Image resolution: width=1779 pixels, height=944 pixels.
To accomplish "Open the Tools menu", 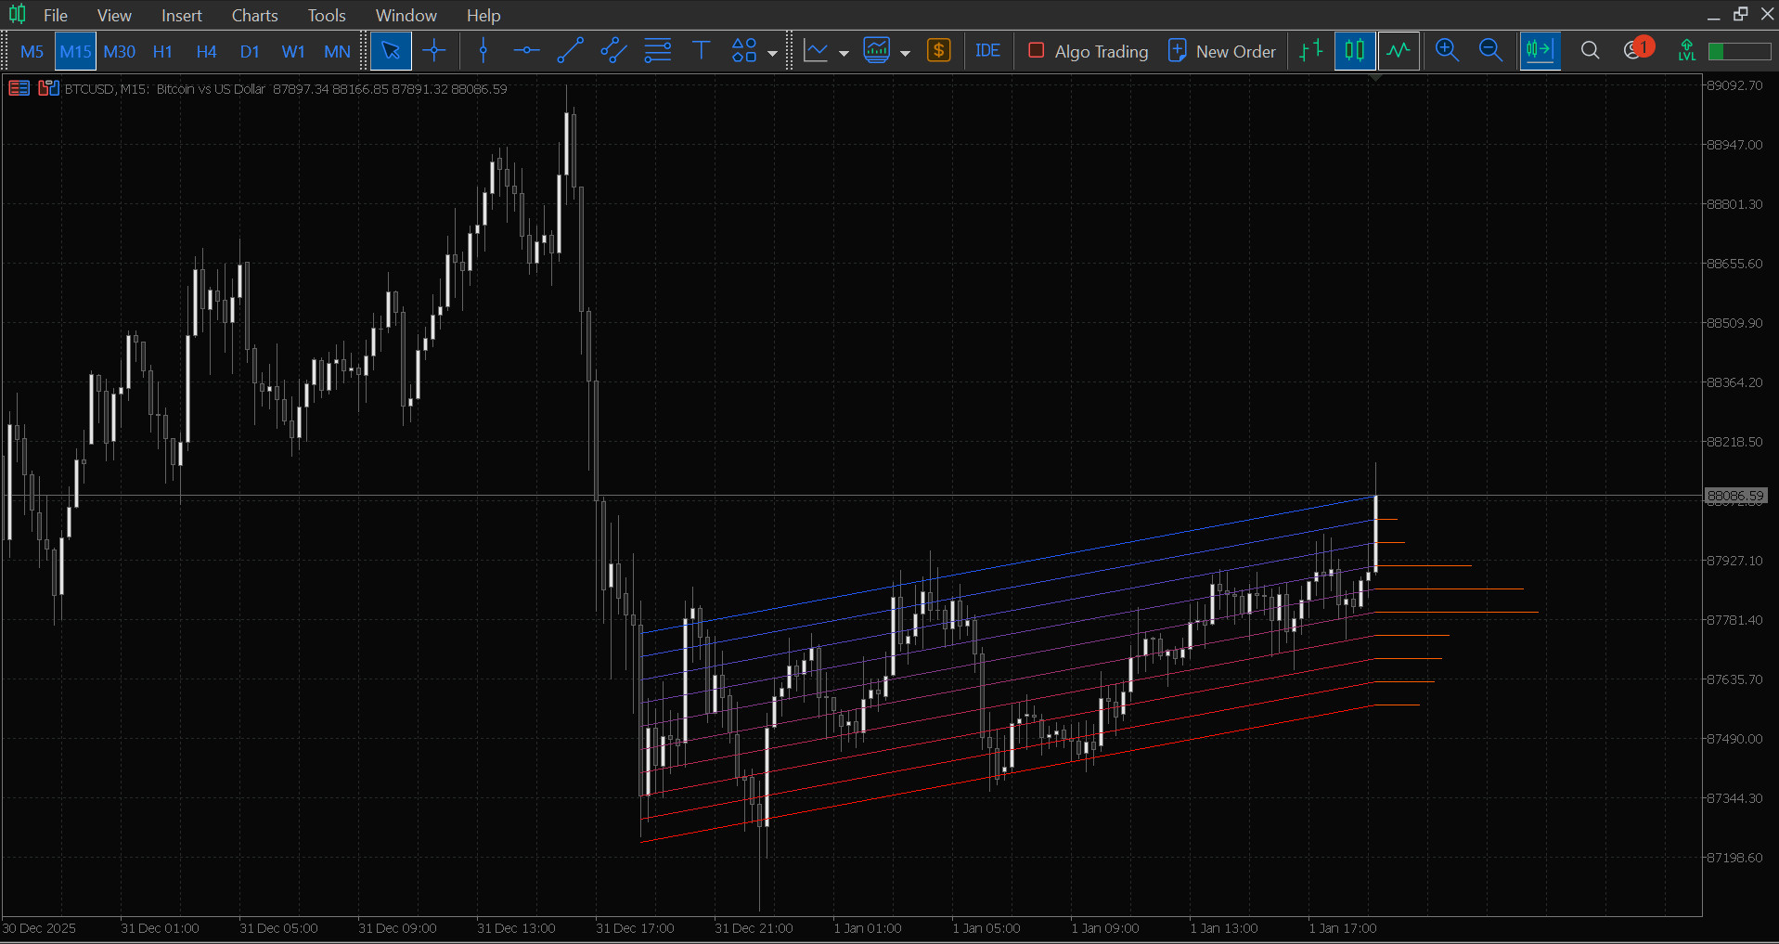I will pyautogui.click(x=327, y=16).
